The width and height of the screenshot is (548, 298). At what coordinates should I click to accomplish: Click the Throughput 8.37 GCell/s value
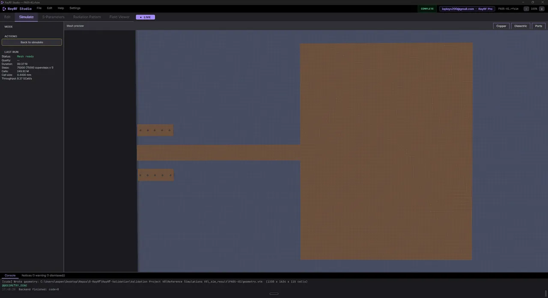[x=24, y=79]
